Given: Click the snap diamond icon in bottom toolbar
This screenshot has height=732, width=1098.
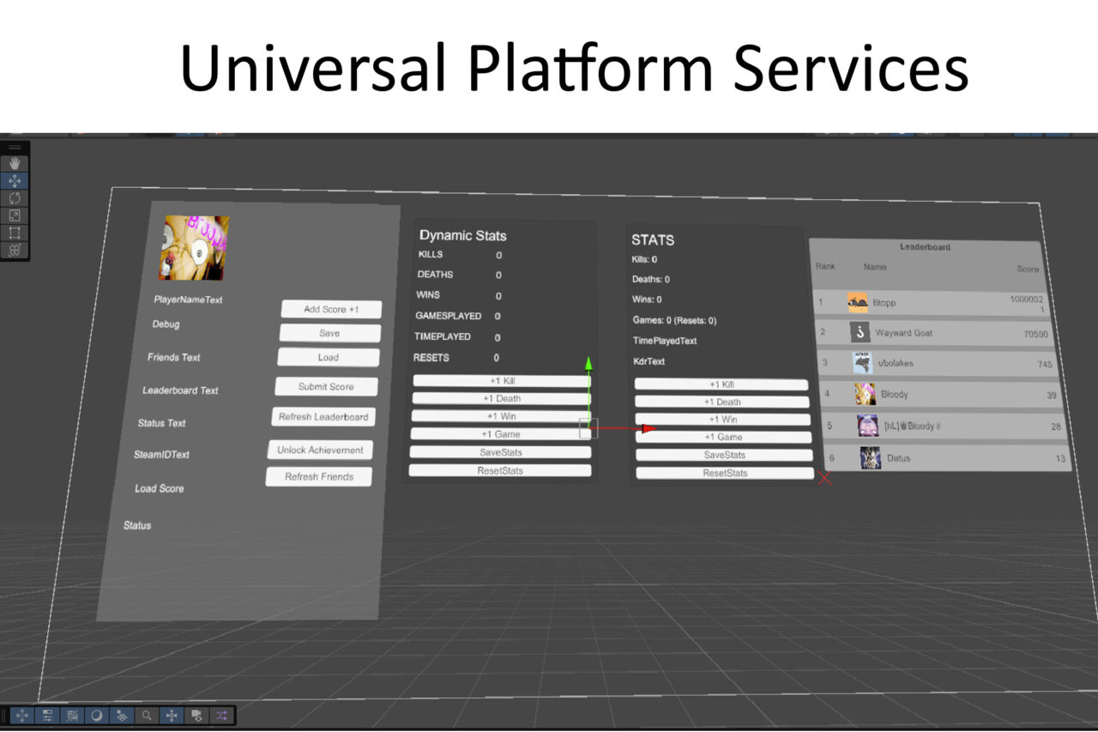Looking at the screenshot, I should [x=122, y=715].
